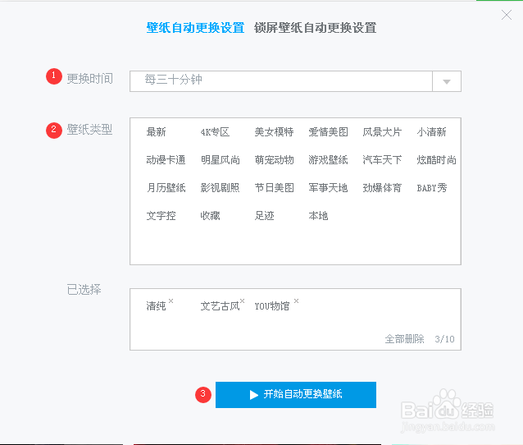Viewport: 523px width, 445px height.
Task: Choose the 4K专区 wallpaper category
Action: pyautogui.click(x=215, y=132)
